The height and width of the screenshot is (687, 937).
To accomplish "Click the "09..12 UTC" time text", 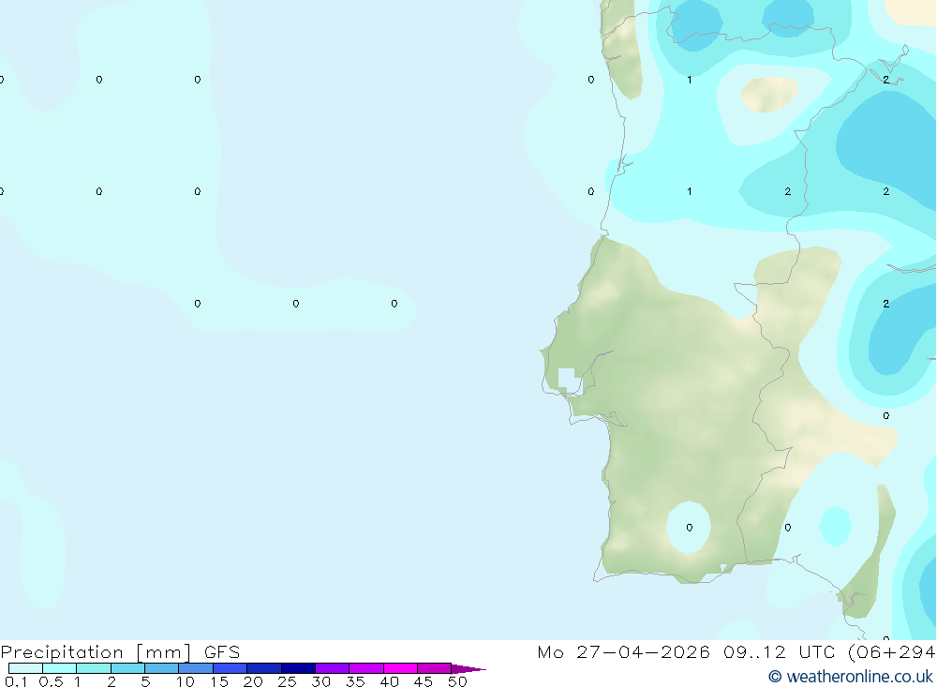I will click(x=780, y=651).
